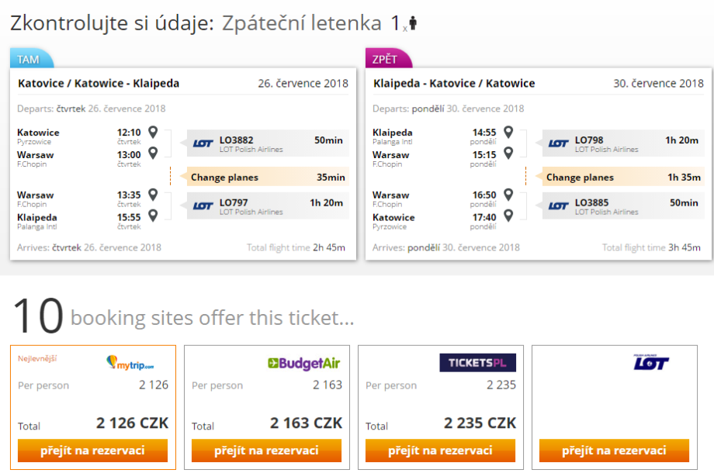Screen dimensions: 714x473
Task: Click the TICKETSPL logo
Action: pos(477,363)
